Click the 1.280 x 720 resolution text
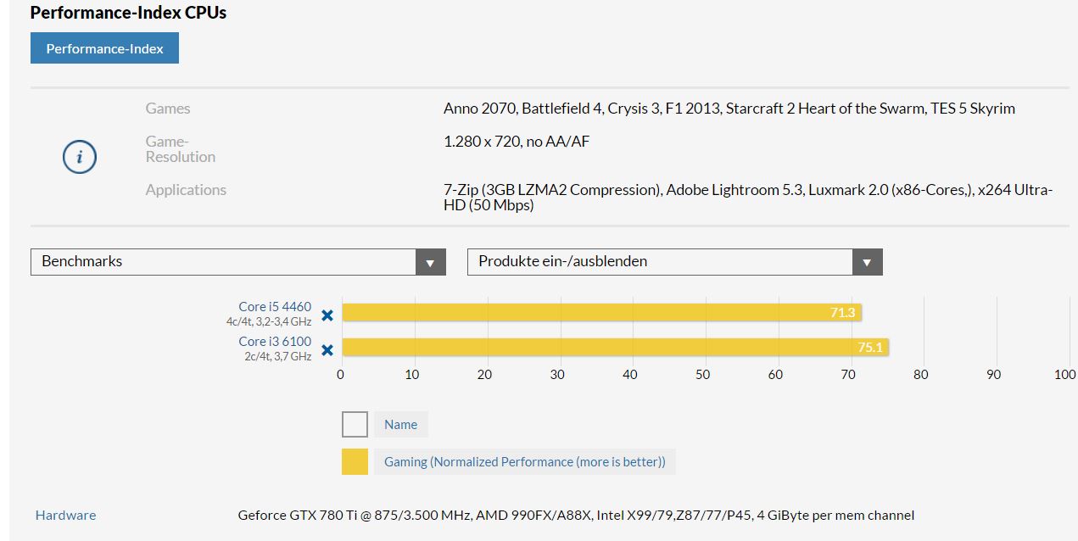The image size is (1078, 541). [x=517, y=142]
